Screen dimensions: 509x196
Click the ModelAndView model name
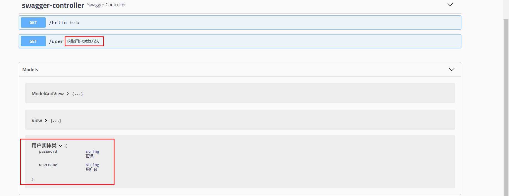pyautogui.click(x=48, y=94)
